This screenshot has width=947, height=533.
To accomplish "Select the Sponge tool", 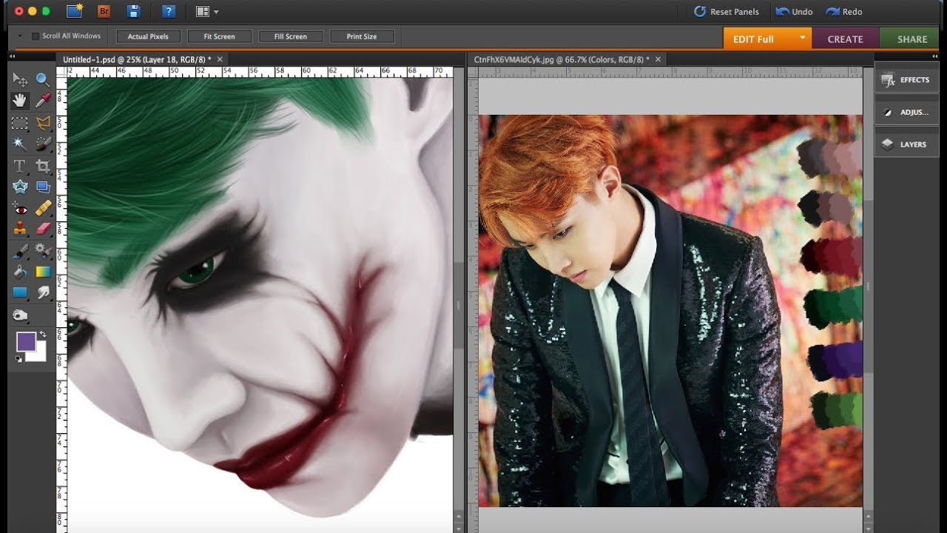I will coord(20,315).
